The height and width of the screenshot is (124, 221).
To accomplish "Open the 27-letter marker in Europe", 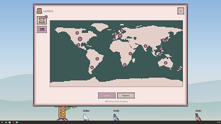I will point(120,36).
